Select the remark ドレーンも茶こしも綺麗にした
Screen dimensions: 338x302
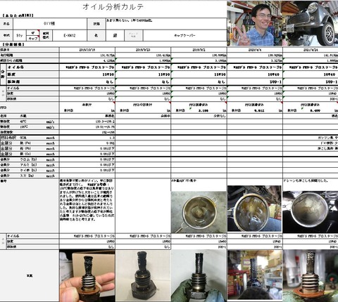tap(306, 180)
